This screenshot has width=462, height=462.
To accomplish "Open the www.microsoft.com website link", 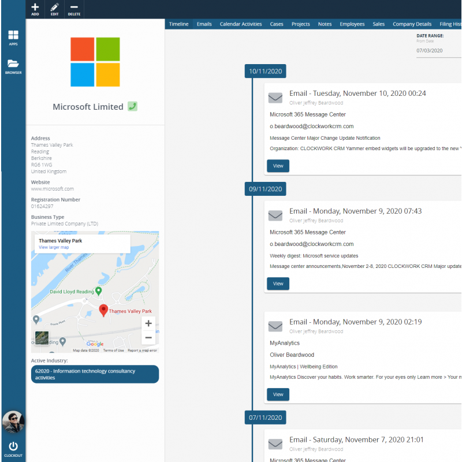I will pyautogui.click(x=53, y=189).
